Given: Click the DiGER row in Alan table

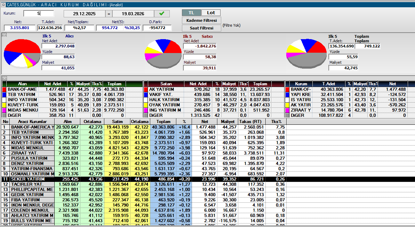Looking at the screenshot, I should coord(72,115).
